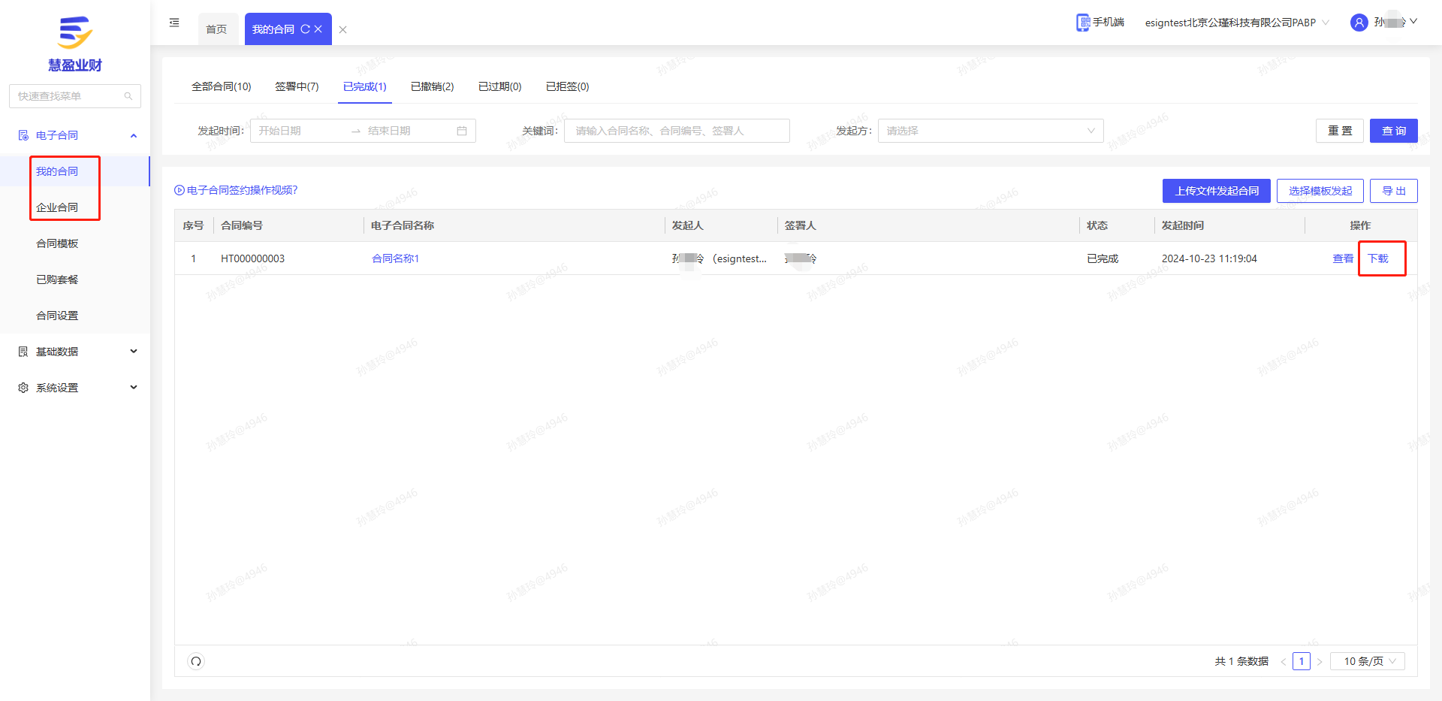
Task: Download contract HT000000003 via 下载
Action: pos(1378,258)
